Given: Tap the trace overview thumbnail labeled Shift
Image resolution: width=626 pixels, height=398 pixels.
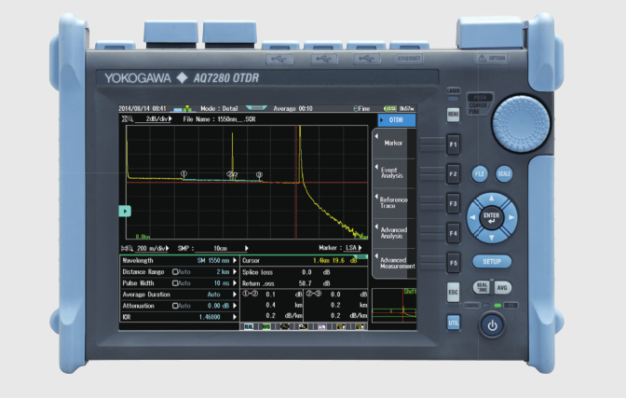Looking at the screenshot, I should pos(394,306).
